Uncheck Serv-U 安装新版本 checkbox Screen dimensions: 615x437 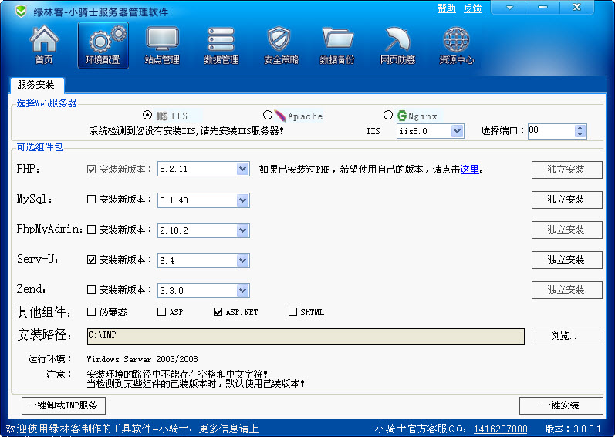[x=91, y=259]
